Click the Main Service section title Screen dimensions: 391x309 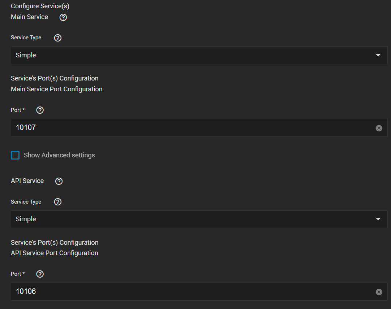[x=29, y=17]
